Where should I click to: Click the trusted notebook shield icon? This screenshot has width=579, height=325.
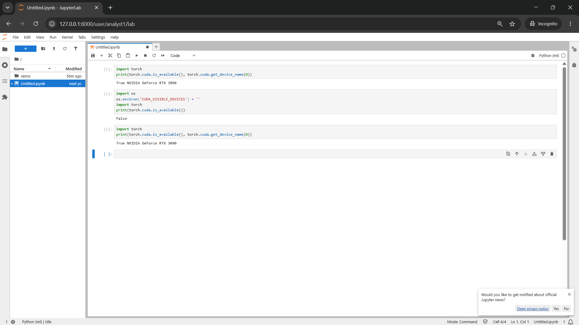tap(485, 322)
